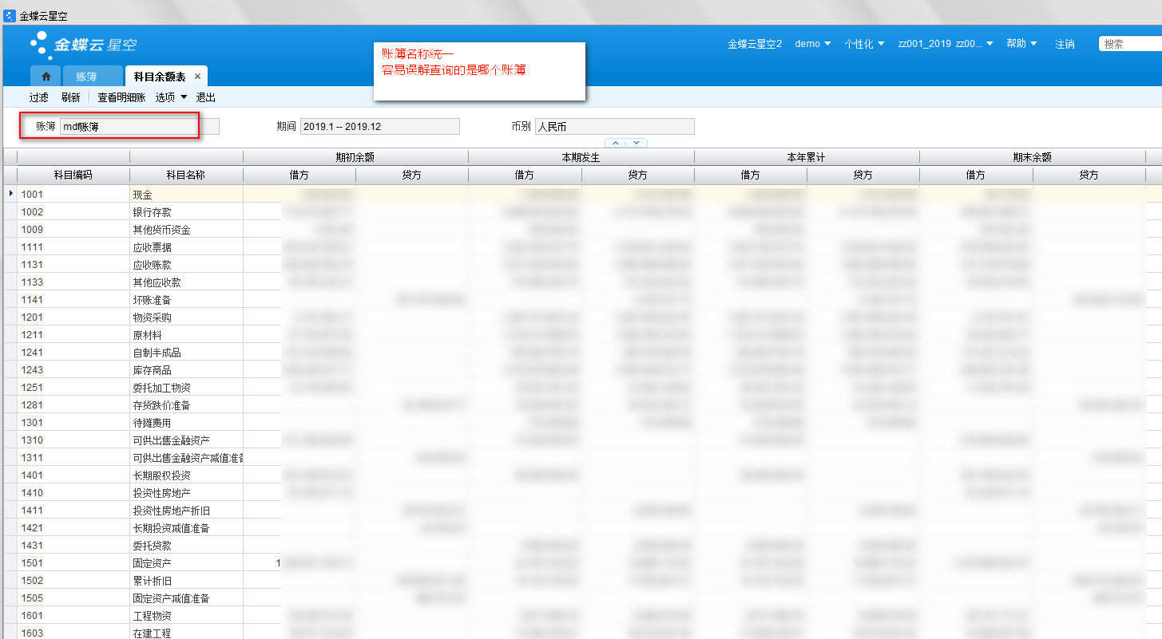Click 刷新 to refresh the table
The width and height of the screenshot is (1162, 639).
[71, 97]
